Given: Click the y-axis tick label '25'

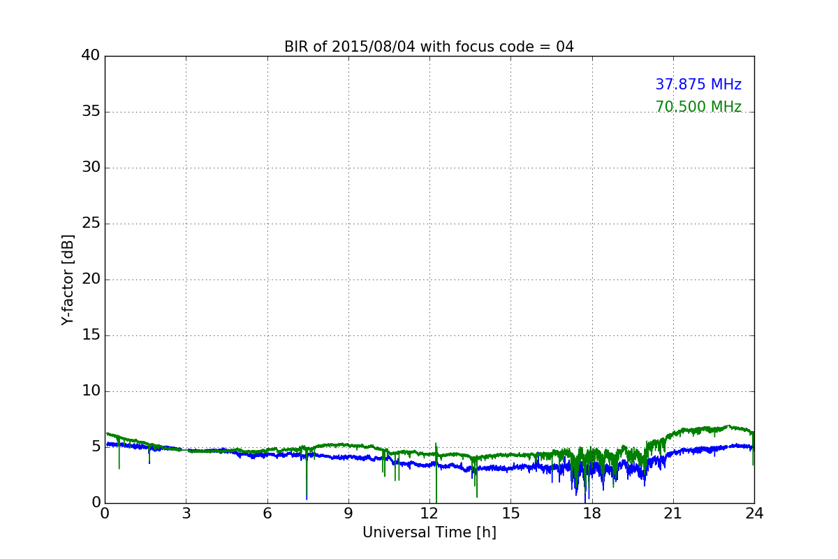Looking at the screenshot, I should pyautogui.click(x=90, y=224).
